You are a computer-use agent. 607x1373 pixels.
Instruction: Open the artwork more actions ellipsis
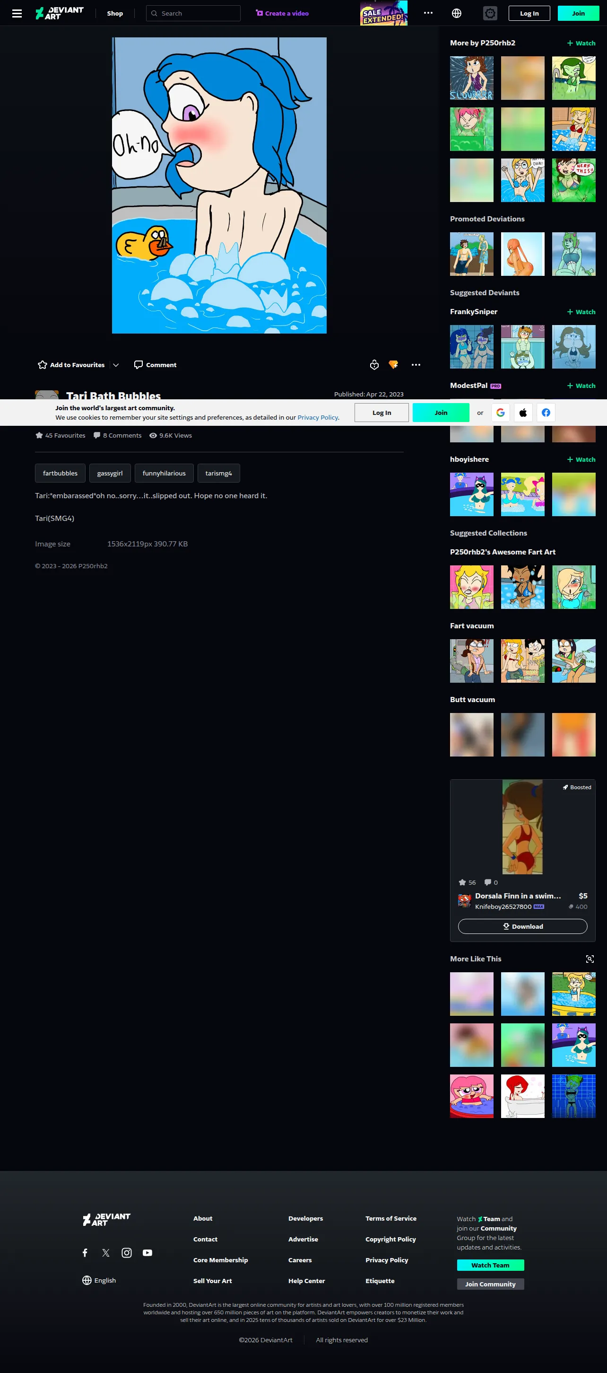416,365
